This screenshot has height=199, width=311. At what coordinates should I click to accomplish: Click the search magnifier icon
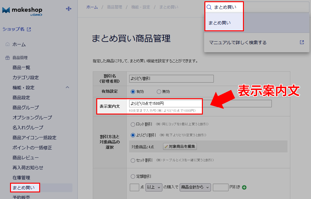pos(209,7)
